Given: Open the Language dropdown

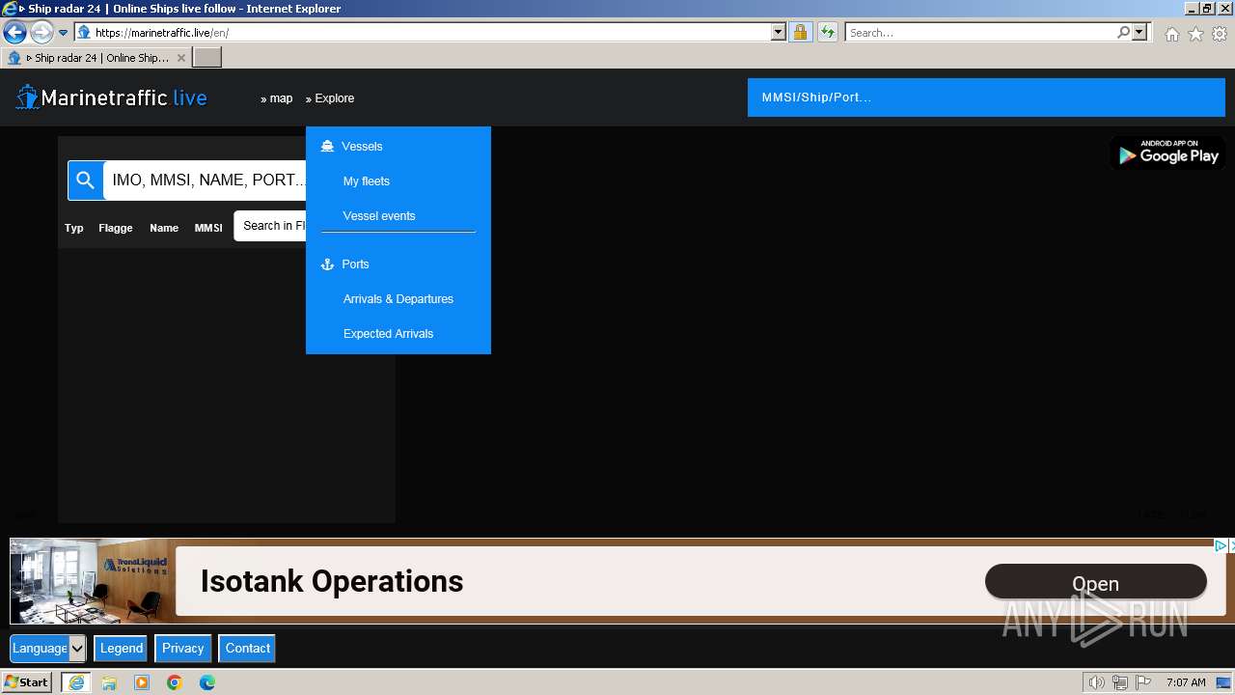Looking at the screenshot, I should click(48, 649).
